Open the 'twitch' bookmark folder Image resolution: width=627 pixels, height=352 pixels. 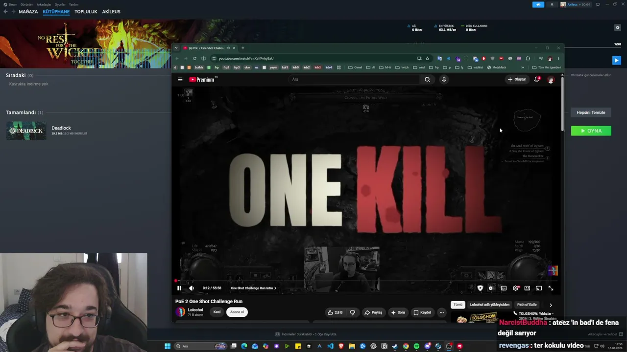[x=402, y=67]
